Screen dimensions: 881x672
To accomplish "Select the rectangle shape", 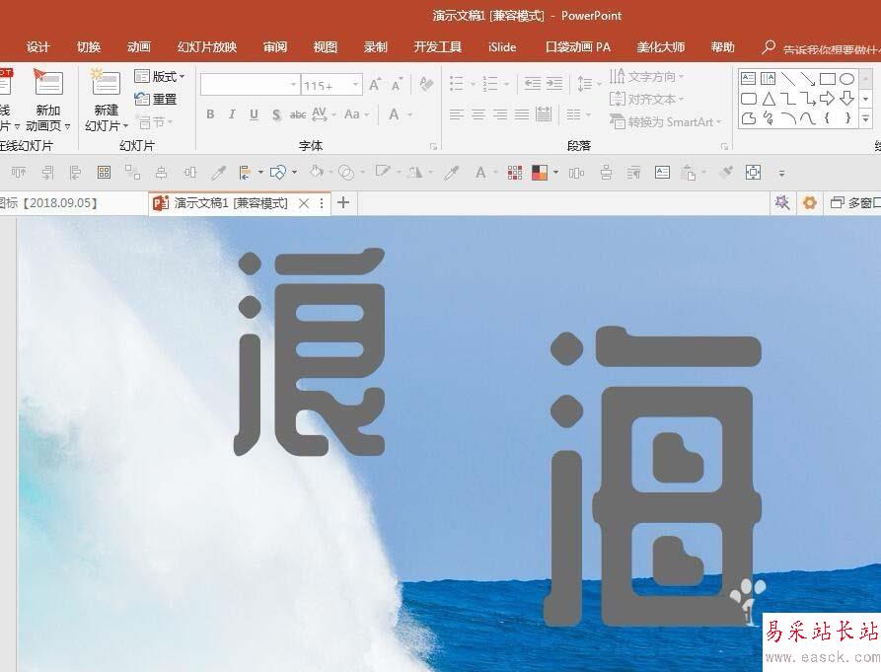I will [x=827, y=79].
